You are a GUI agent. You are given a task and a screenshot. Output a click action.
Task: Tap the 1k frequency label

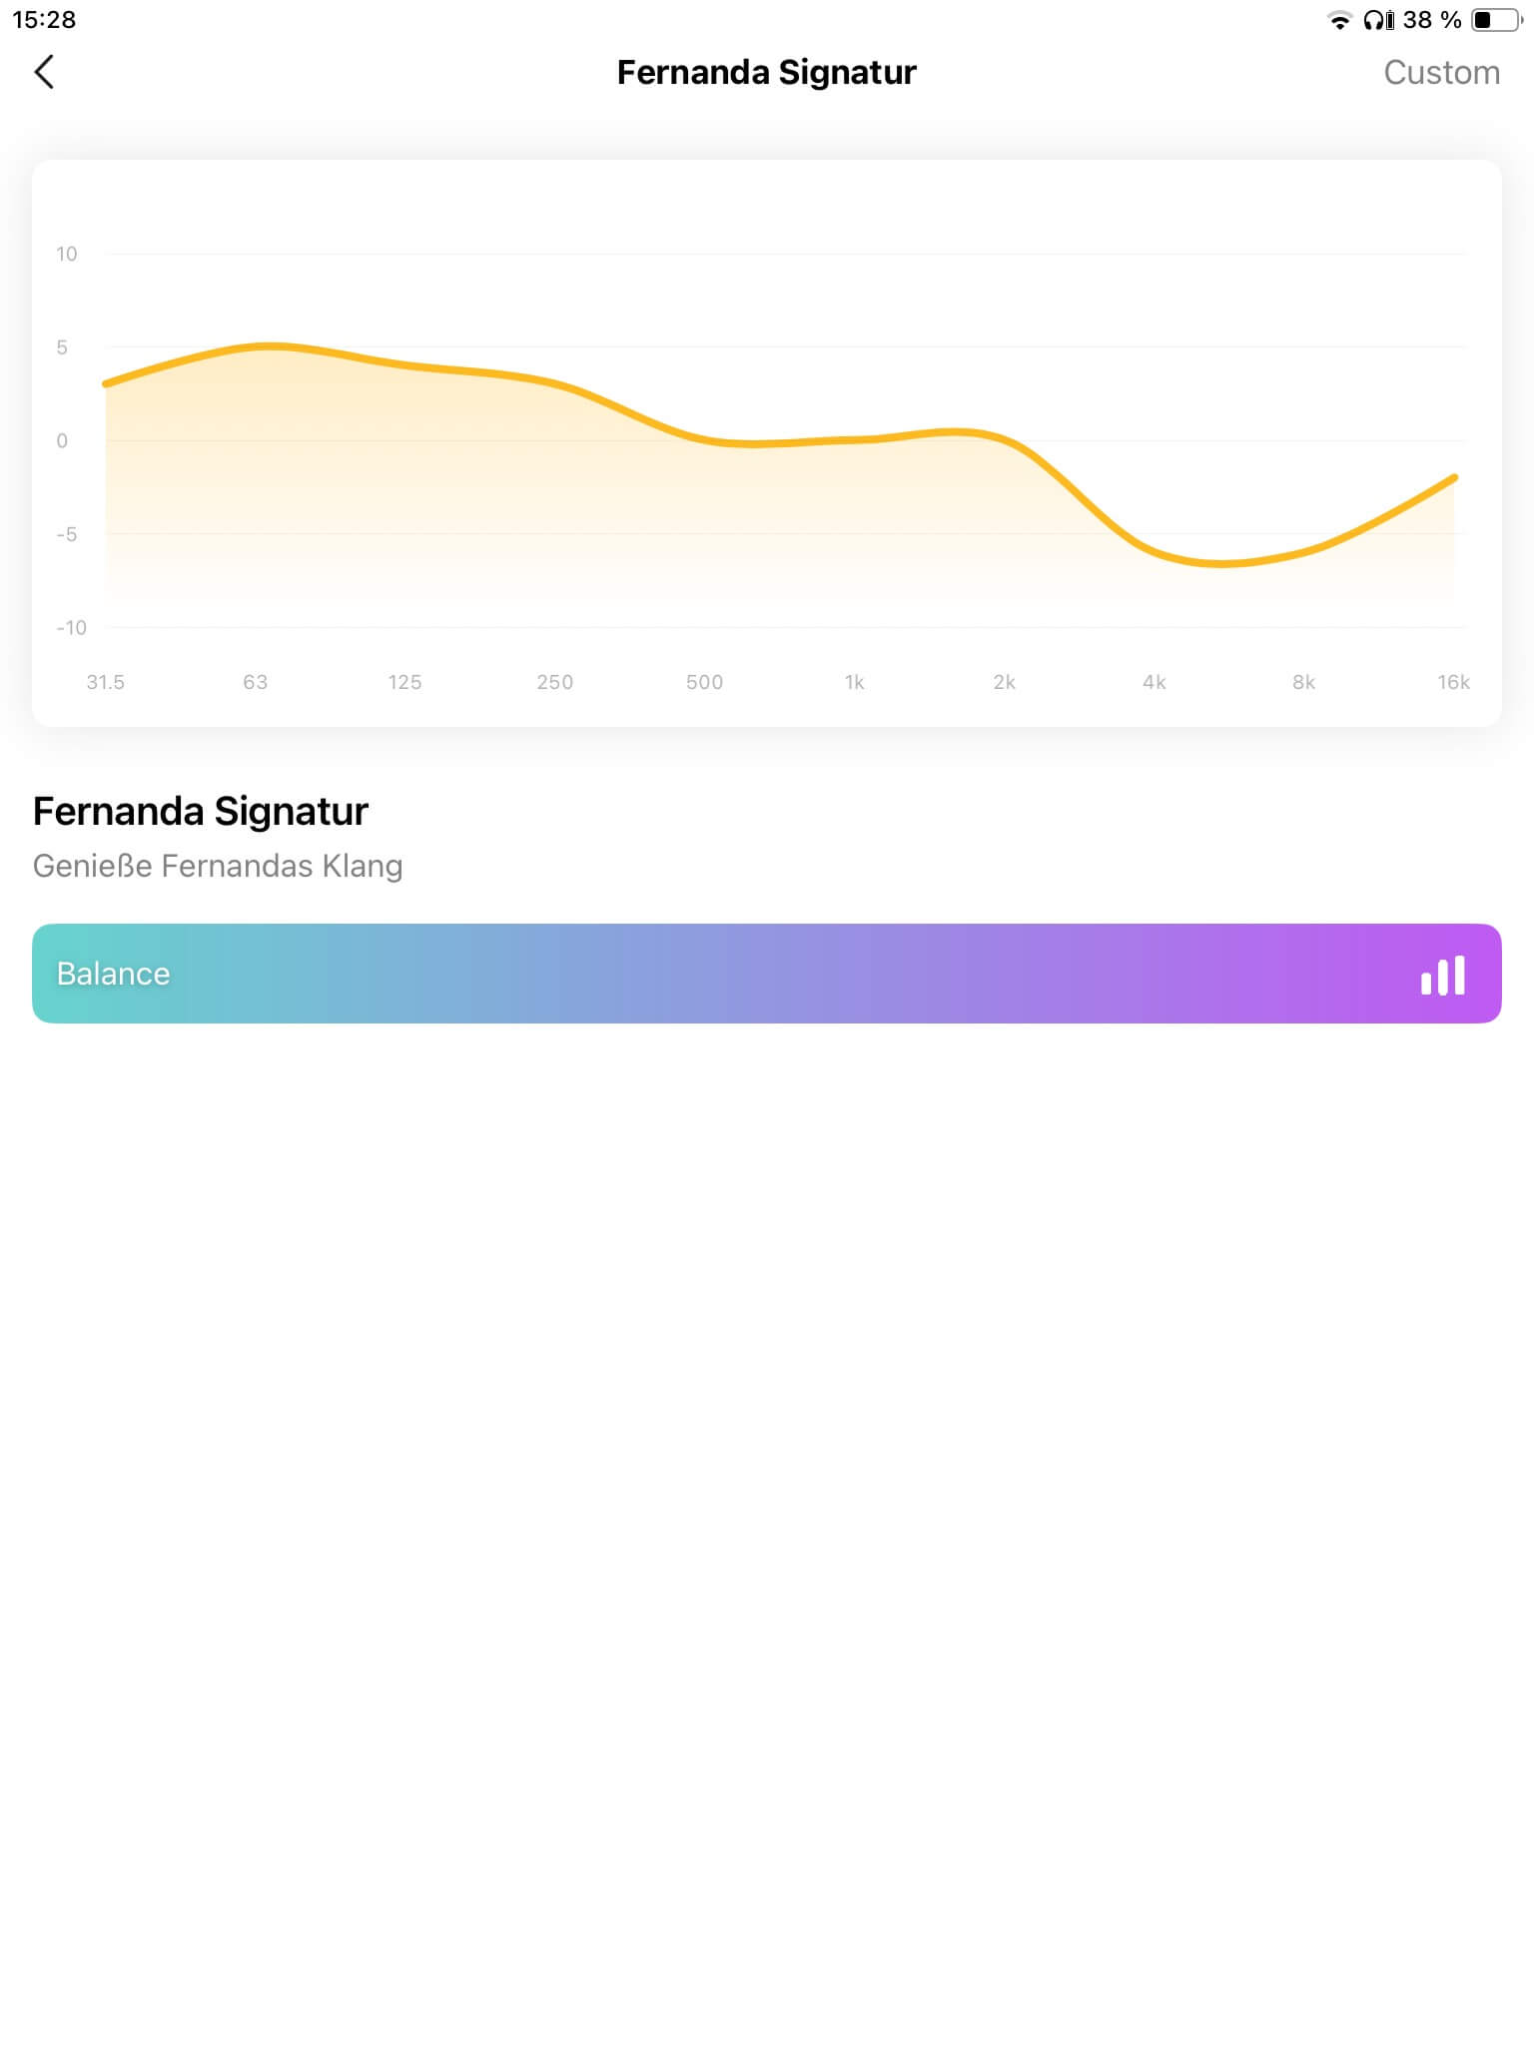tap(854, 682)
